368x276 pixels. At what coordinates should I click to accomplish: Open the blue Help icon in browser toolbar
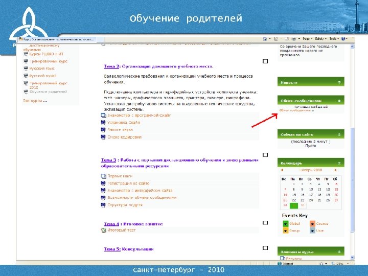click(343, 39)
